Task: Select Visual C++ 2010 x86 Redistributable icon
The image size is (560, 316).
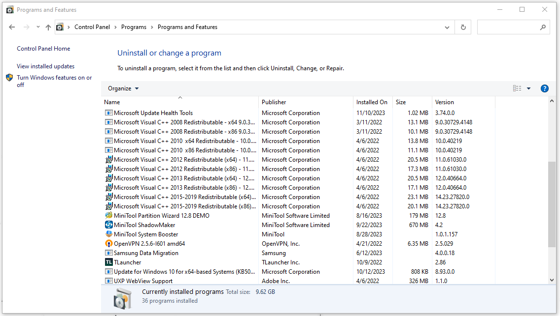Action: [108, 150]
